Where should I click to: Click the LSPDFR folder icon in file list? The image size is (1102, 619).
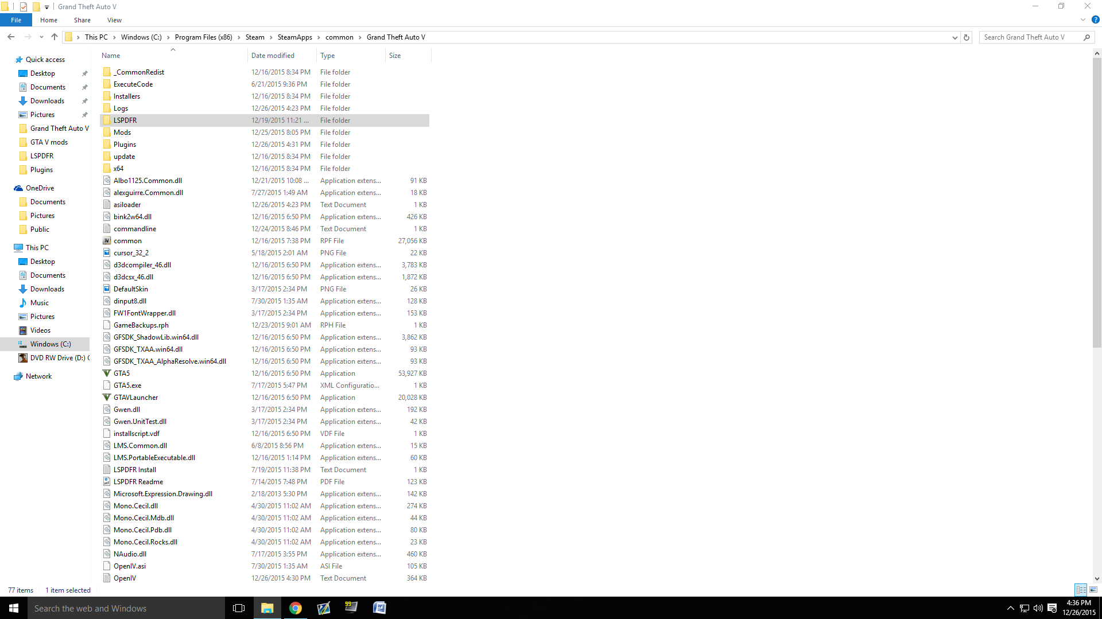point(107,120)
